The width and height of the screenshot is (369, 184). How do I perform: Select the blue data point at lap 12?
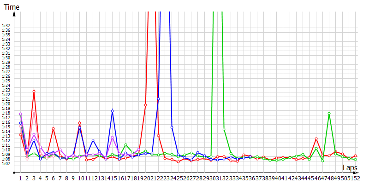93,140
